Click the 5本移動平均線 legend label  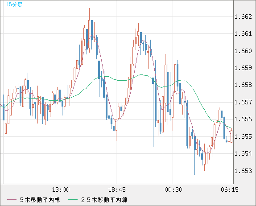tap(40, 200)
